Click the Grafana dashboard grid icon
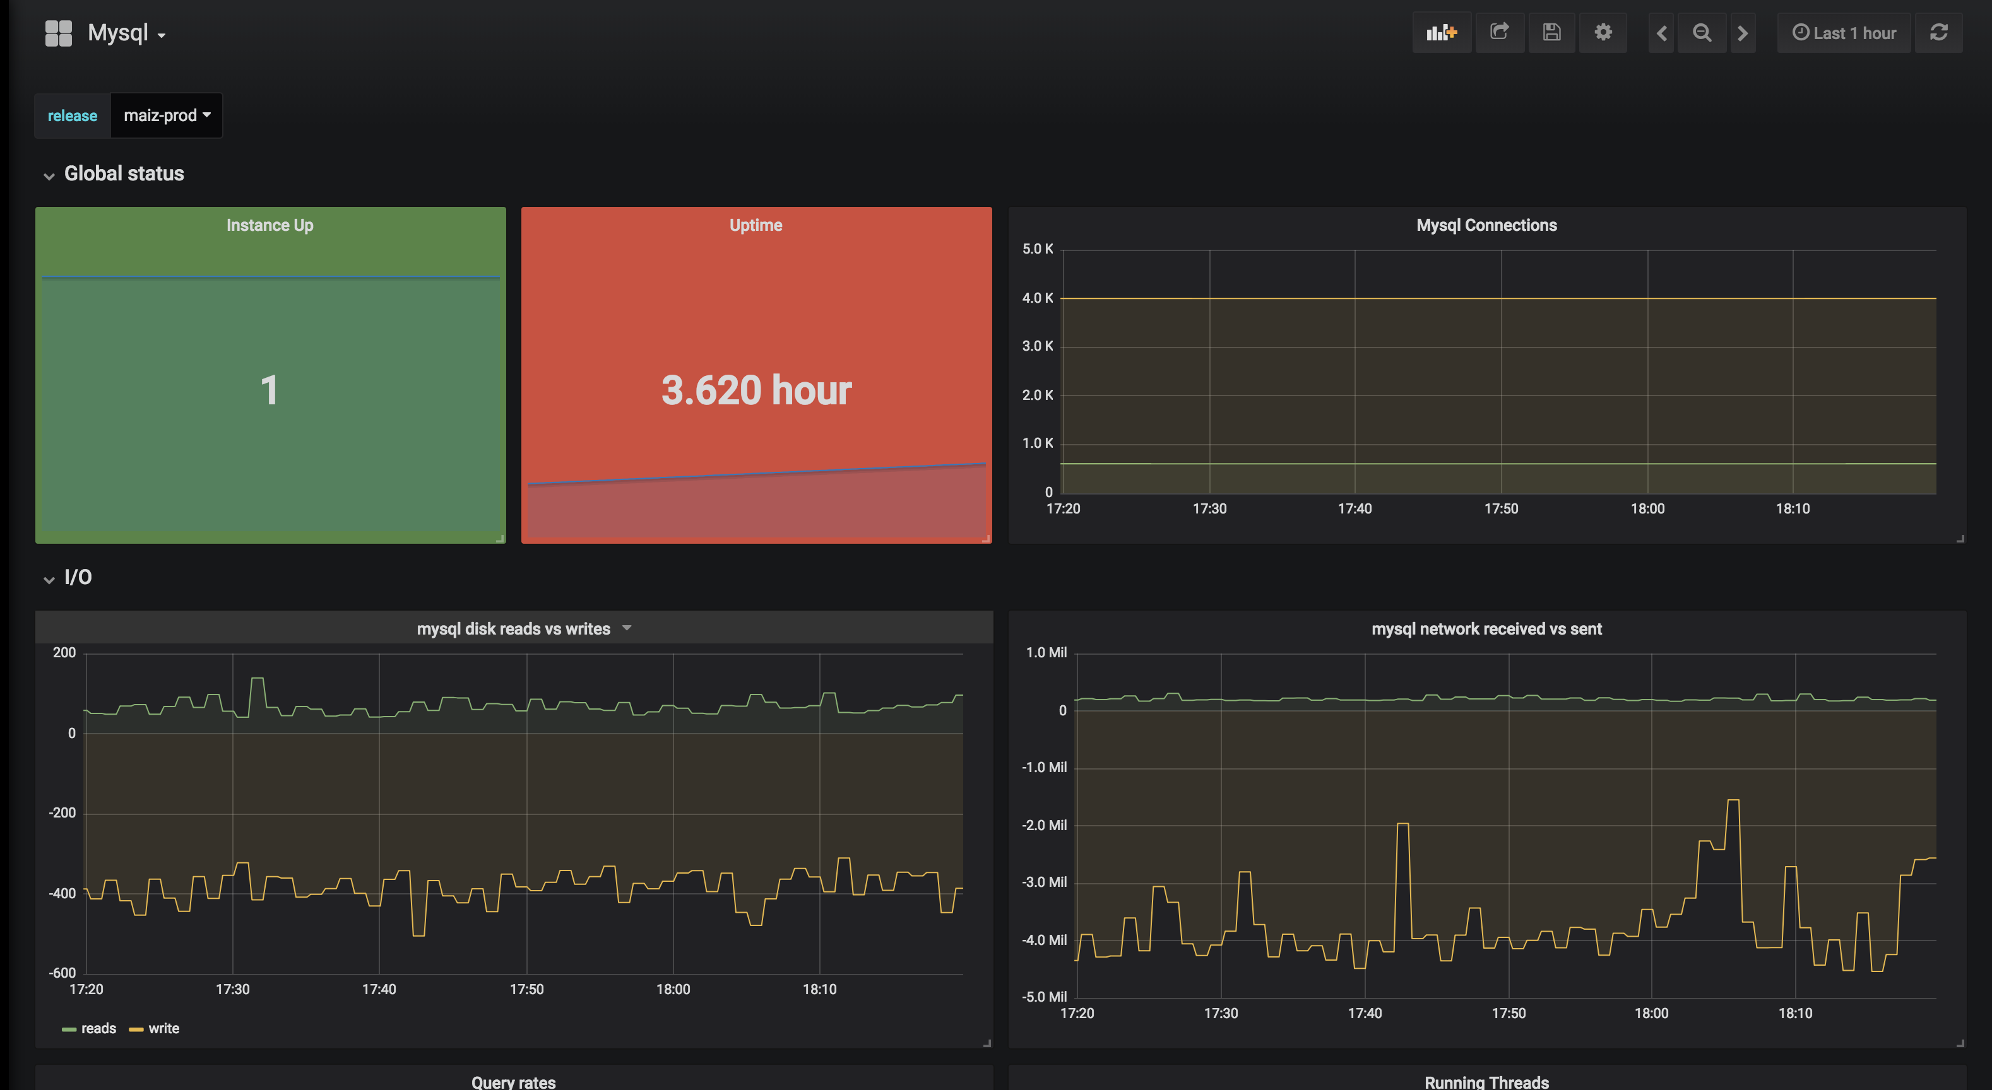 59,33
